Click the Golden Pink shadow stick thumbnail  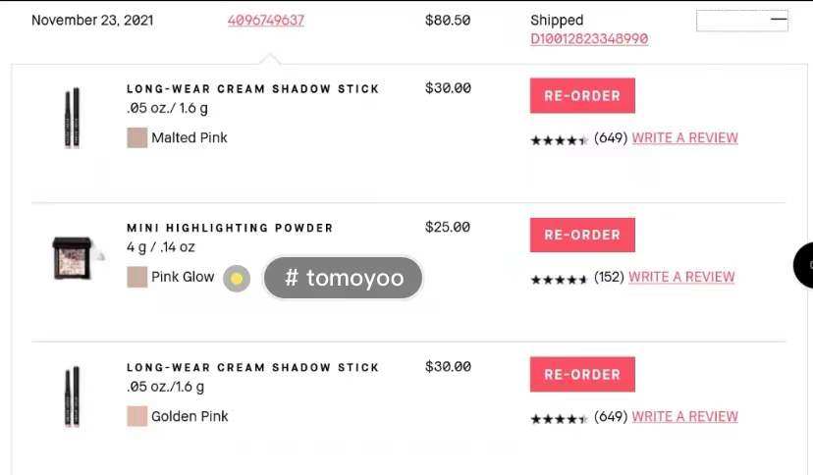[x=72, y=396]
